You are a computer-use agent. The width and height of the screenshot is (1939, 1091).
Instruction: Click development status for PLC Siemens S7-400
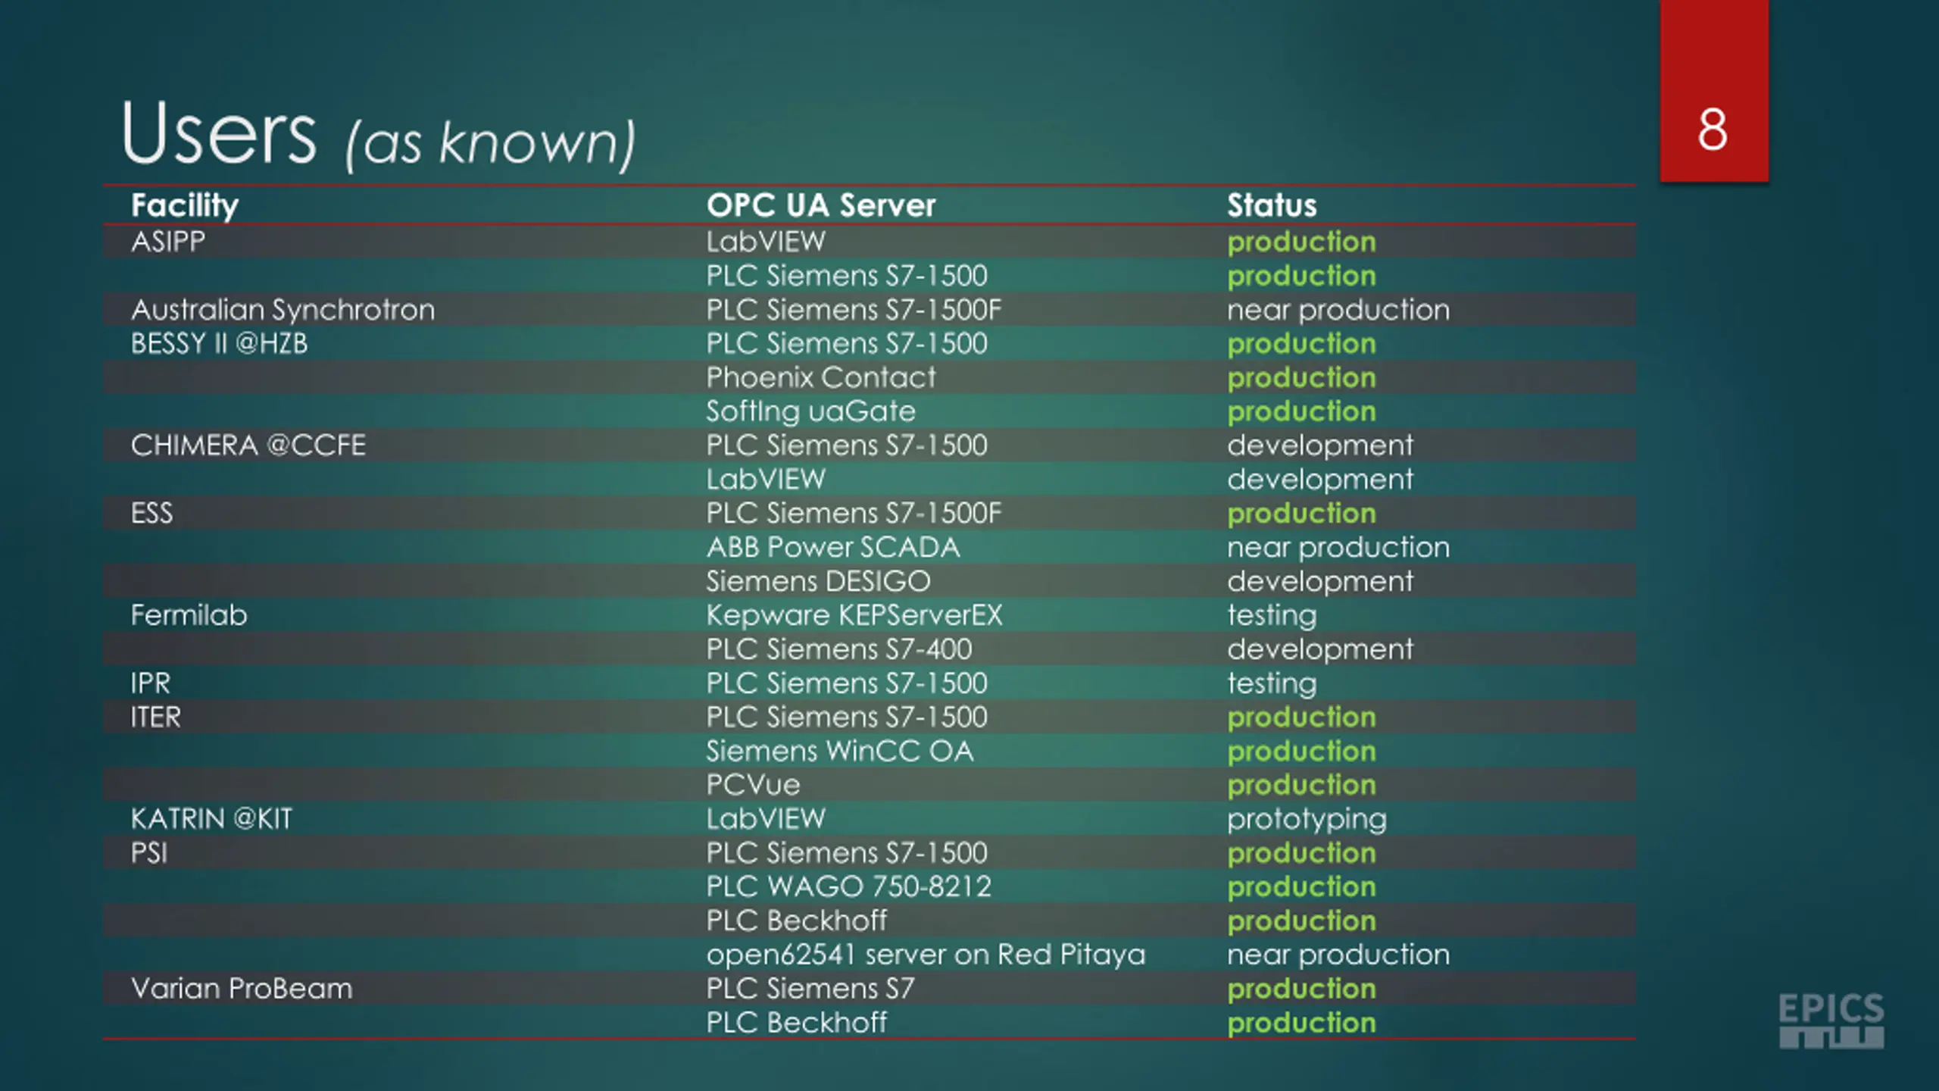[x=1320, y=650]
